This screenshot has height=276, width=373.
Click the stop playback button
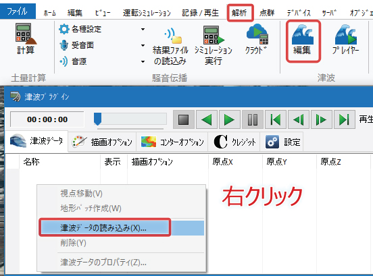click(183, 119)
